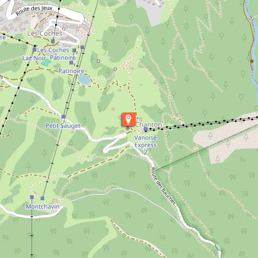Click the orange location pin marker
This screenshot has height=258, width=258.
[x=128, y=120]
